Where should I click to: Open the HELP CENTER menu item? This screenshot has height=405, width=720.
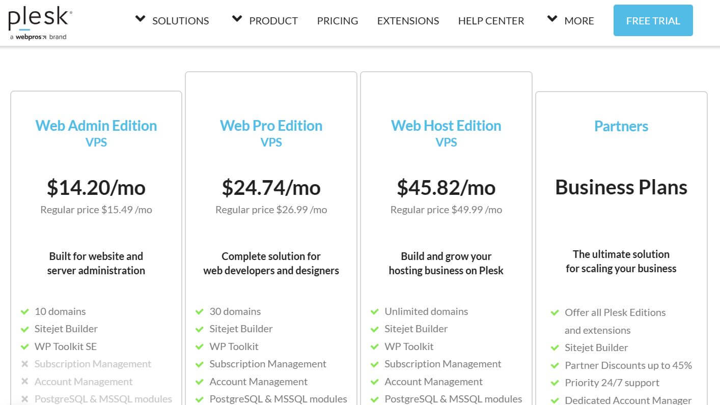(x=491, y=20)
